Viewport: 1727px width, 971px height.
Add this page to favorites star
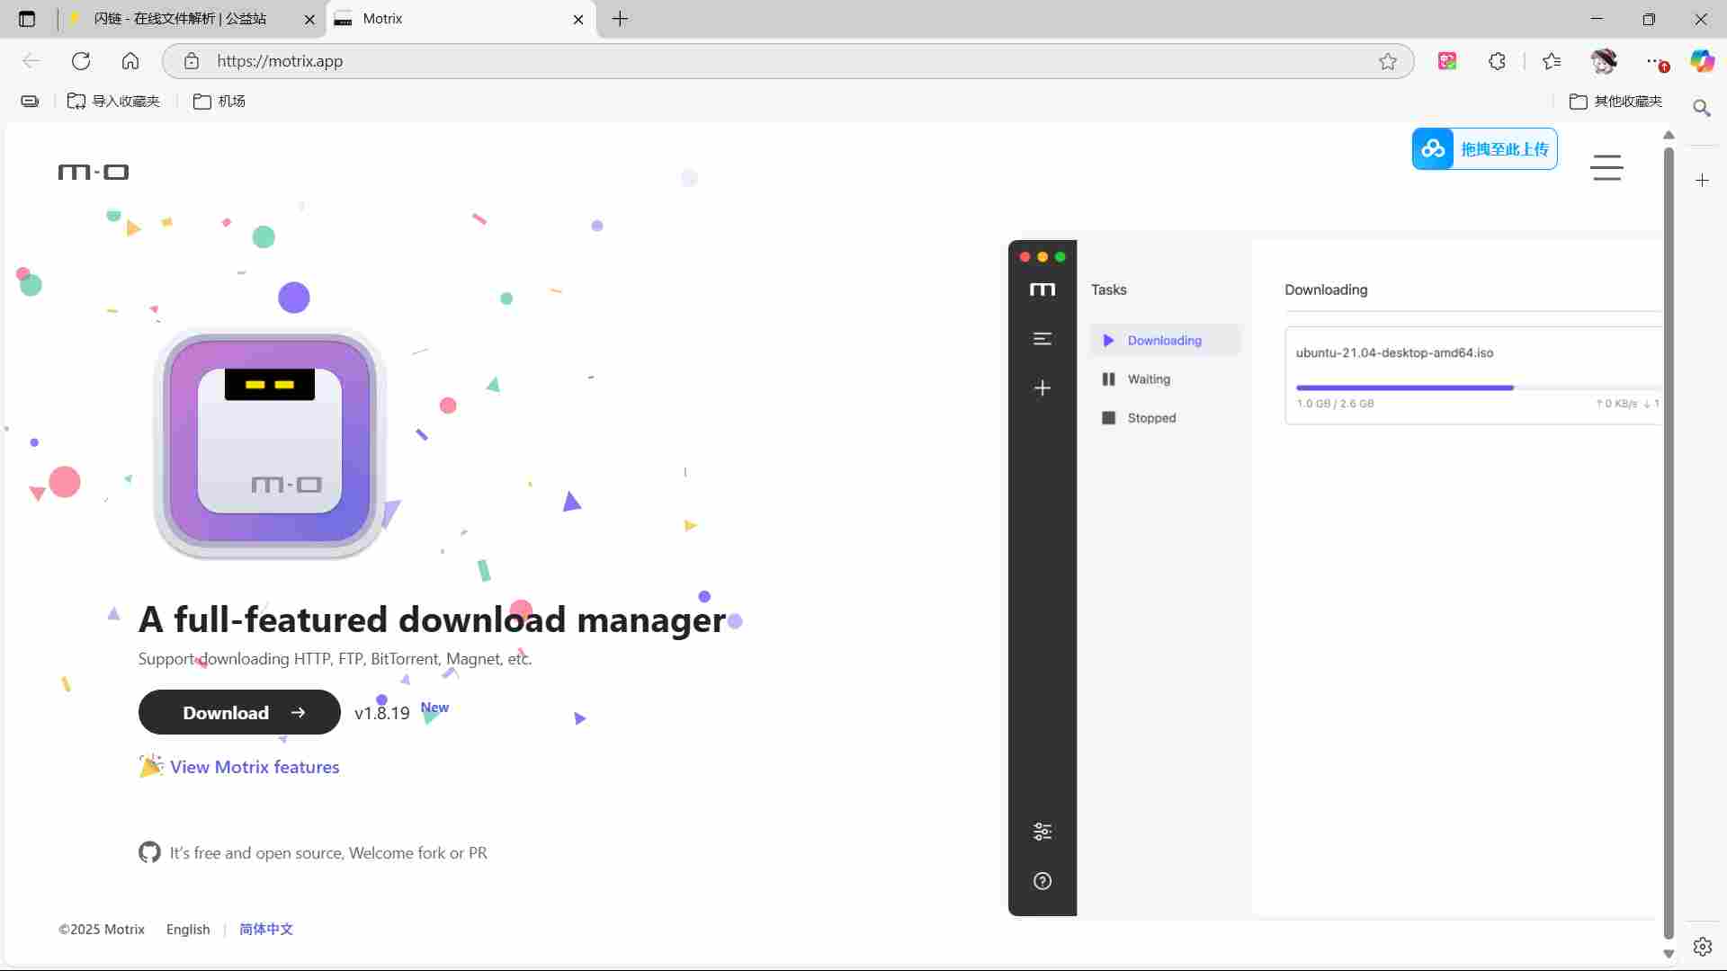tap(1388, 61)
